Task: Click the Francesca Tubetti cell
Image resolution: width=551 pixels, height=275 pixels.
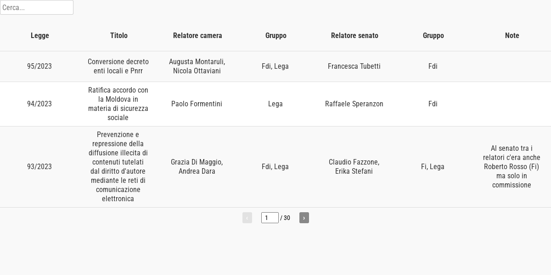Action: click(x=354, y=66)
